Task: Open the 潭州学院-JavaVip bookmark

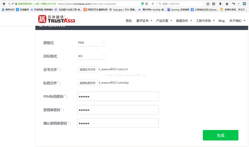Action: point(152,10)
